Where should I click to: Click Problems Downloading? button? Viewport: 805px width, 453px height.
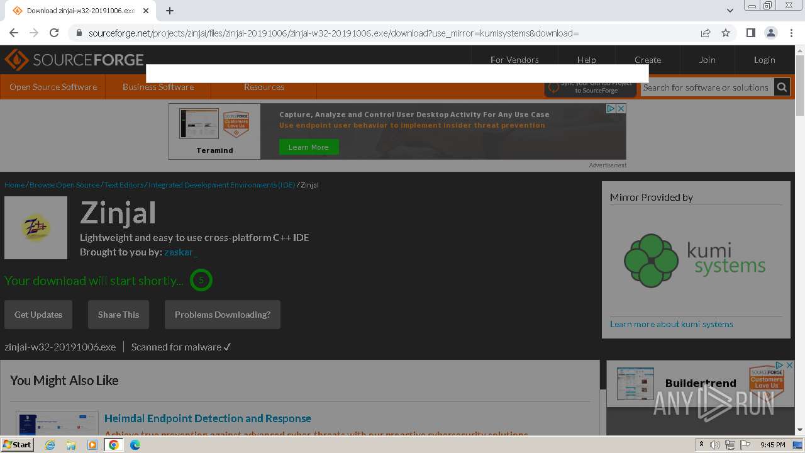coord(223,315)
